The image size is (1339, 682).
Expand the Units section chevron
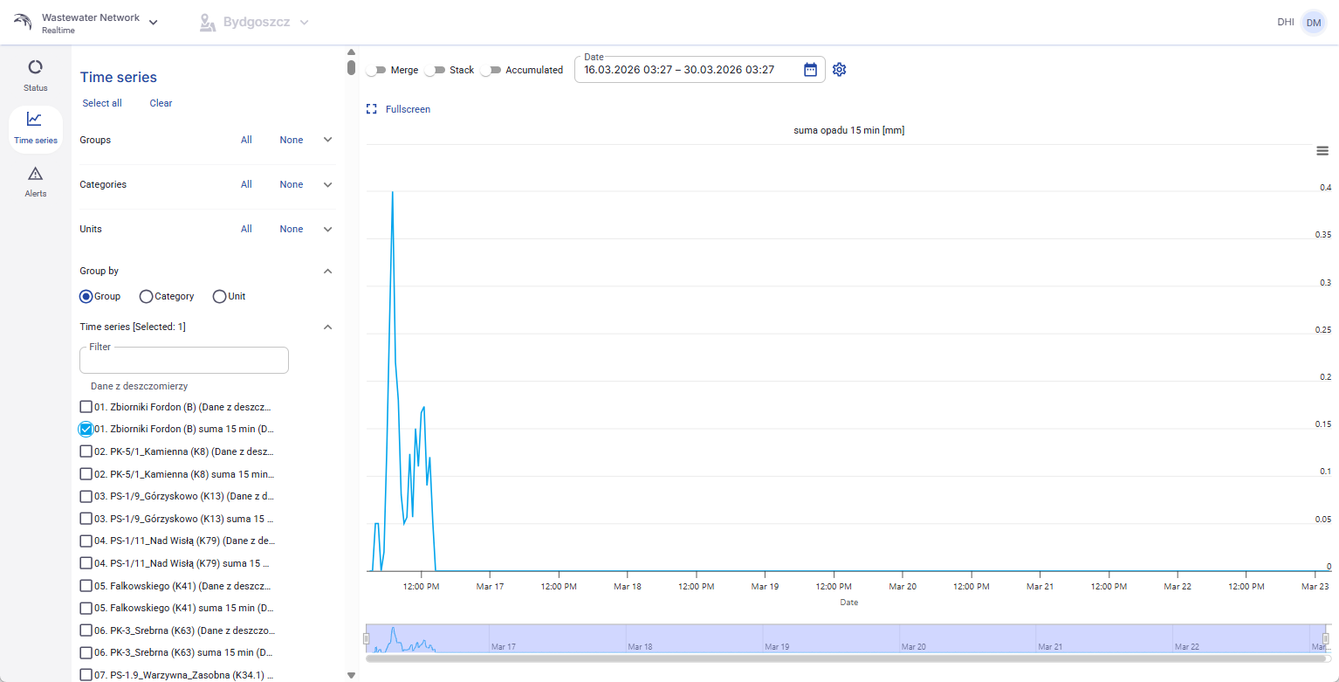pos(328,229)
